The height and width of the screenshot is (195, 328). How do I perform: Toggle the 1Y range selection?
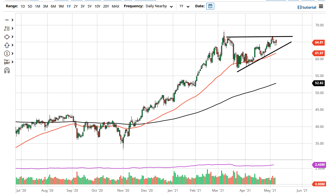click(69, 6)
